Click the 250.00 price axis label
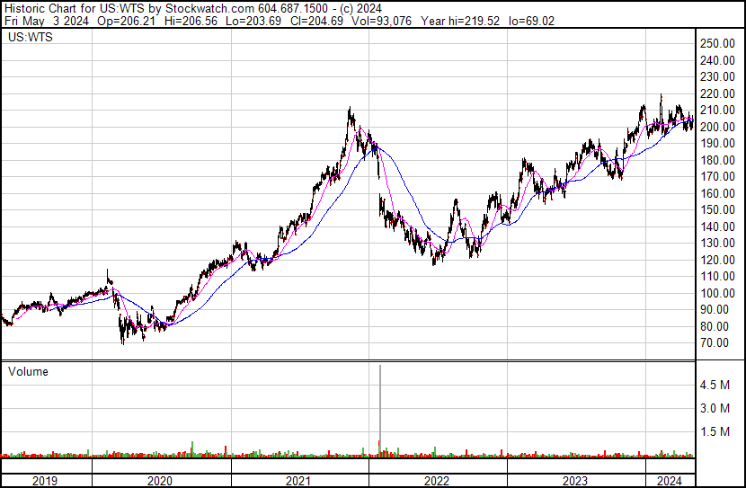This screenshot has height=488, width=746. coord(717,43)
